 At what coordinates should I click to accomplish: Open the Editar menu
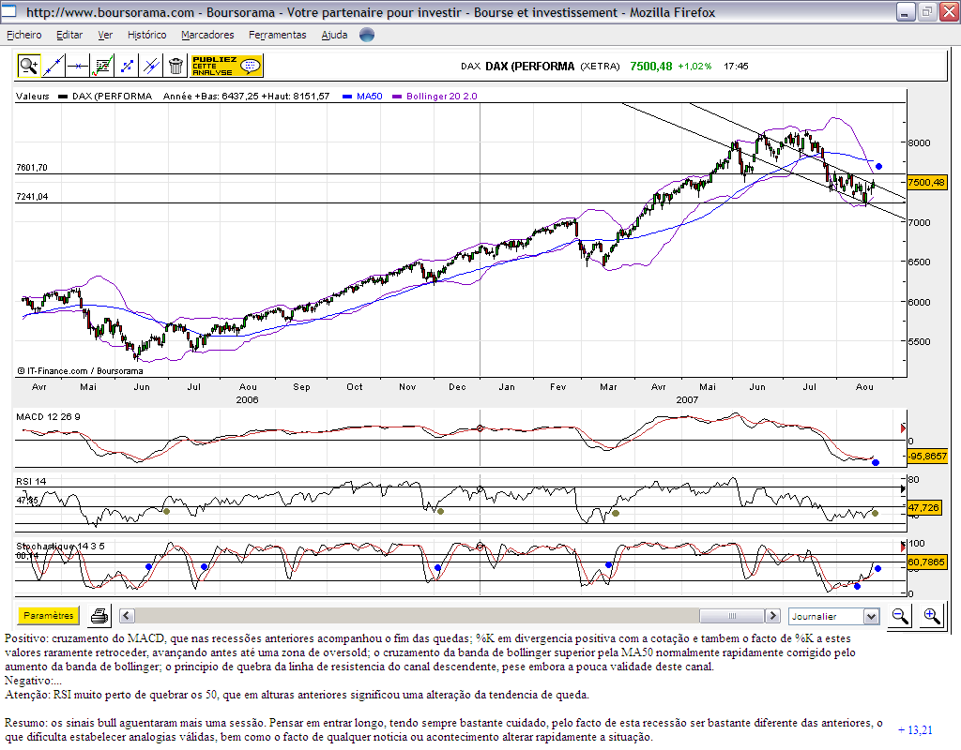point(69,35)
